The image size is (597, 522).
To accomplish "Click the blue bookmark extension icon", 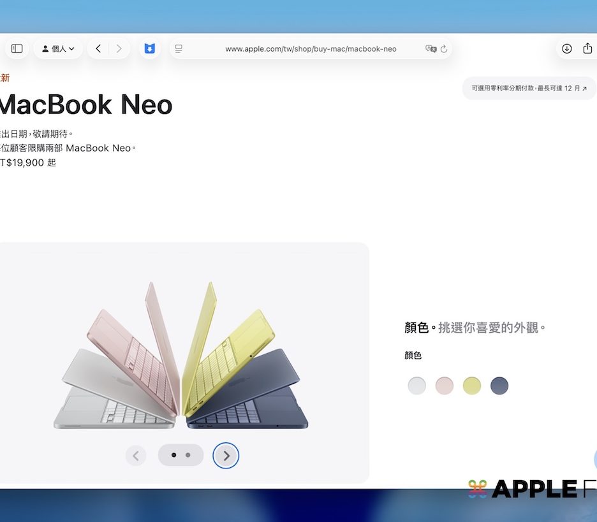I will click(149, 48).
